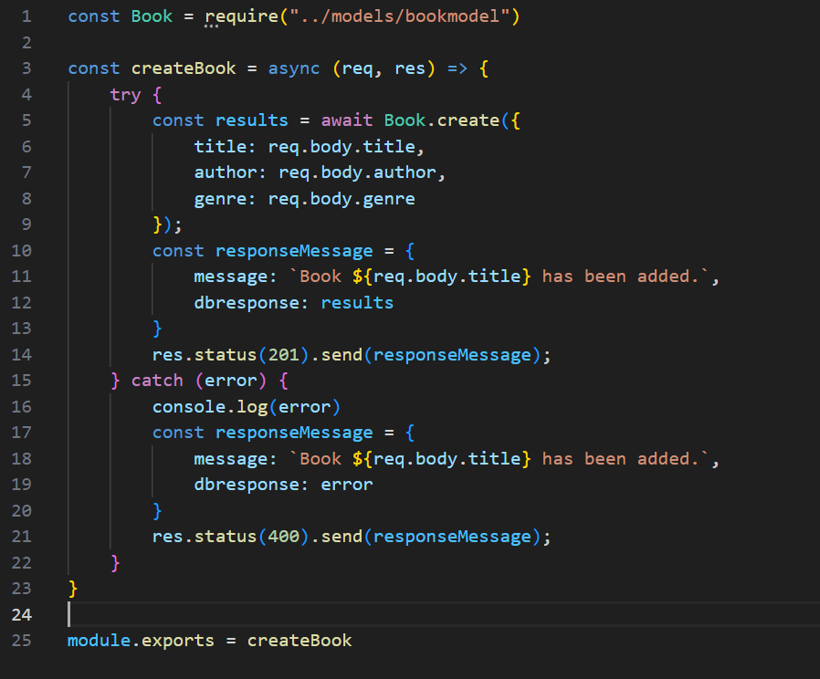Click exports on line 25

pos(178,641)
